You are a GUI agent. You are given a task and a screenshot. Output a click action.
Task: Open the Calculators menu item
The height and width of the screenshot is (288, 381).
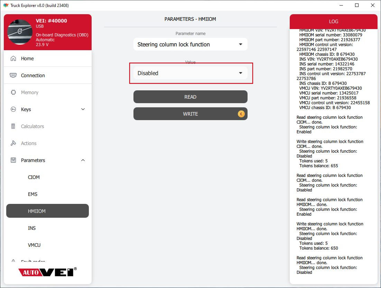click(x=48, y=126)
